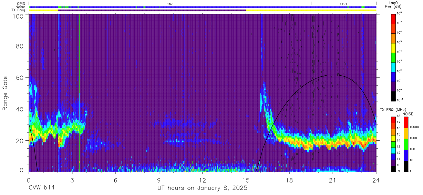Screen dimensions: 423x195
Task: Click the purple segment of the TX Freq bar
Action: point(152,10)
